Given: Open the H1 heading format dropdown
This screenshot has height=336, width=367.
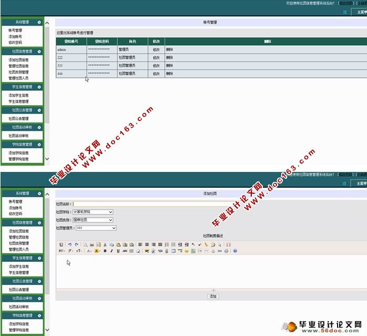Looking at the screenshot, I should 62,251.
